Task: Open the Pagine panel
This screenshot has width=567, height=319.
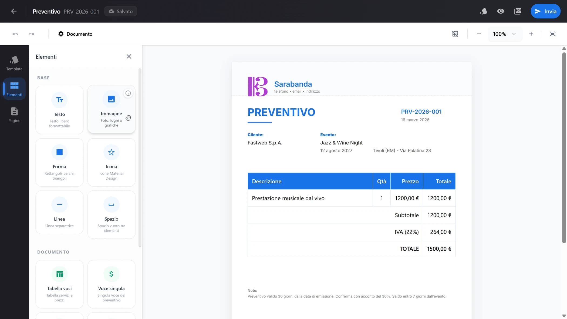Action: (x=14, y=115)
